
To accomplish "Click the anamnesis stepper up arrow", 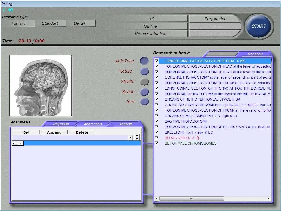I will 137,136.
